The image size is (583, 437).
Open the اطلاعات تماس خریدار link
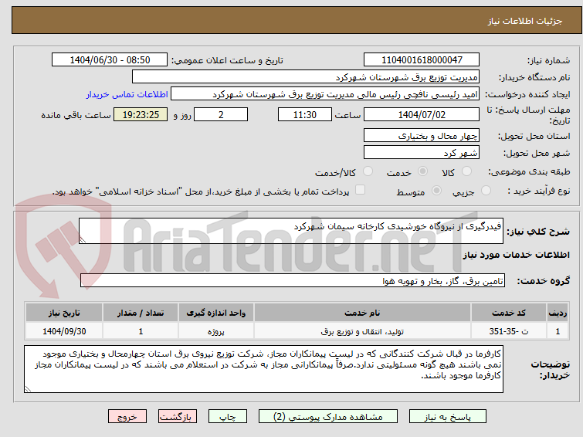click(x=127, y=94)
